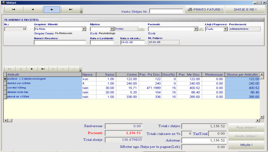
Task: Click the Data e Leshimit field
Action: click(x=102, y=42)
